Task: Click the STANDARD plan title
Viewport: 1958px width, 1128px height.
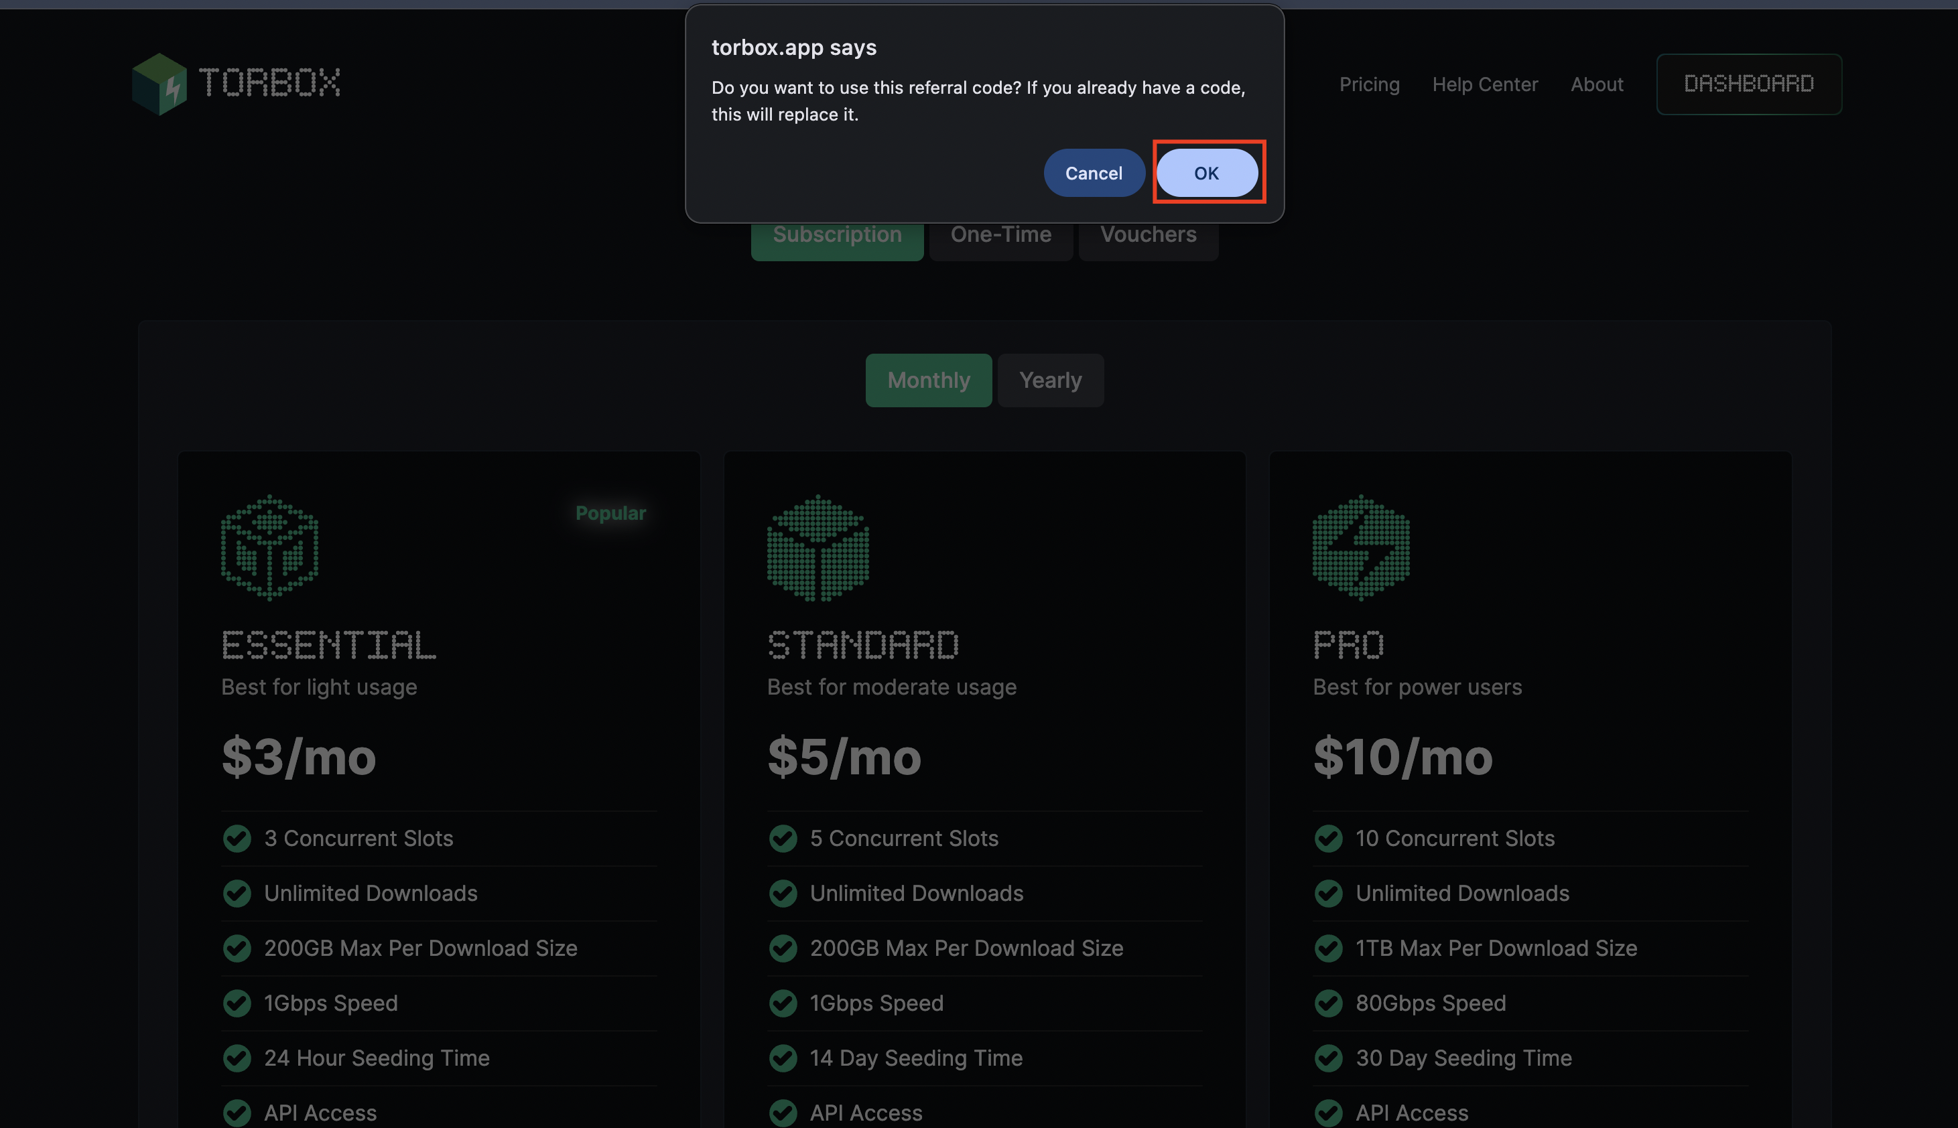Action: pyautogui.click(x=862, y=645)
